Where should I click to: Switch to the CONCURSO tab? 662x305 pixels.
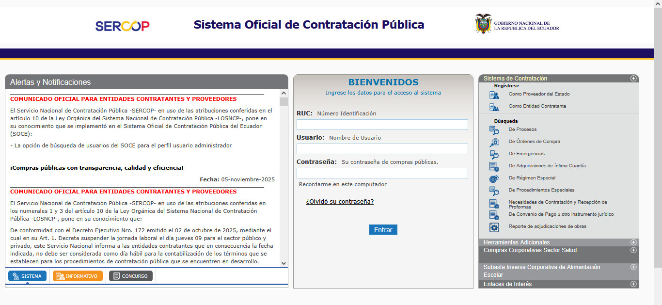(x=131, y=276)
